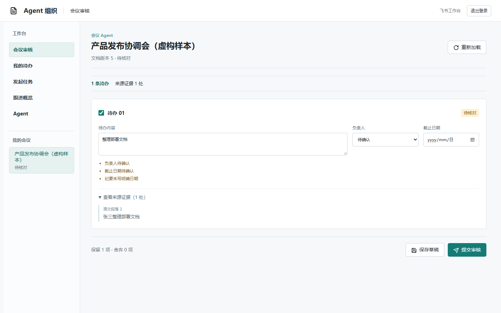Click the 会议 Agent breadcrumb link
The image size is (501, 313).
[x=102, y=35]
